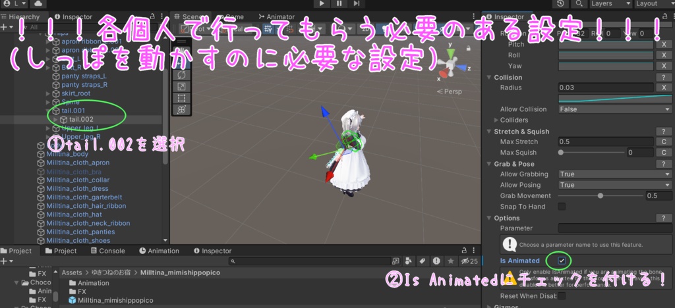Toggle hidden packages count showing 25
The height and width of the screenshot is (308, 675).
tap(469, 261)
